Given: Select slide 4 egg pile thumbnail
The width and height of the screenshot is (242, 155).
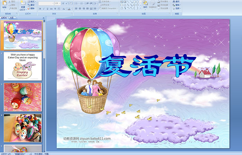Looking at the screenshot, I should pos(23,128).
